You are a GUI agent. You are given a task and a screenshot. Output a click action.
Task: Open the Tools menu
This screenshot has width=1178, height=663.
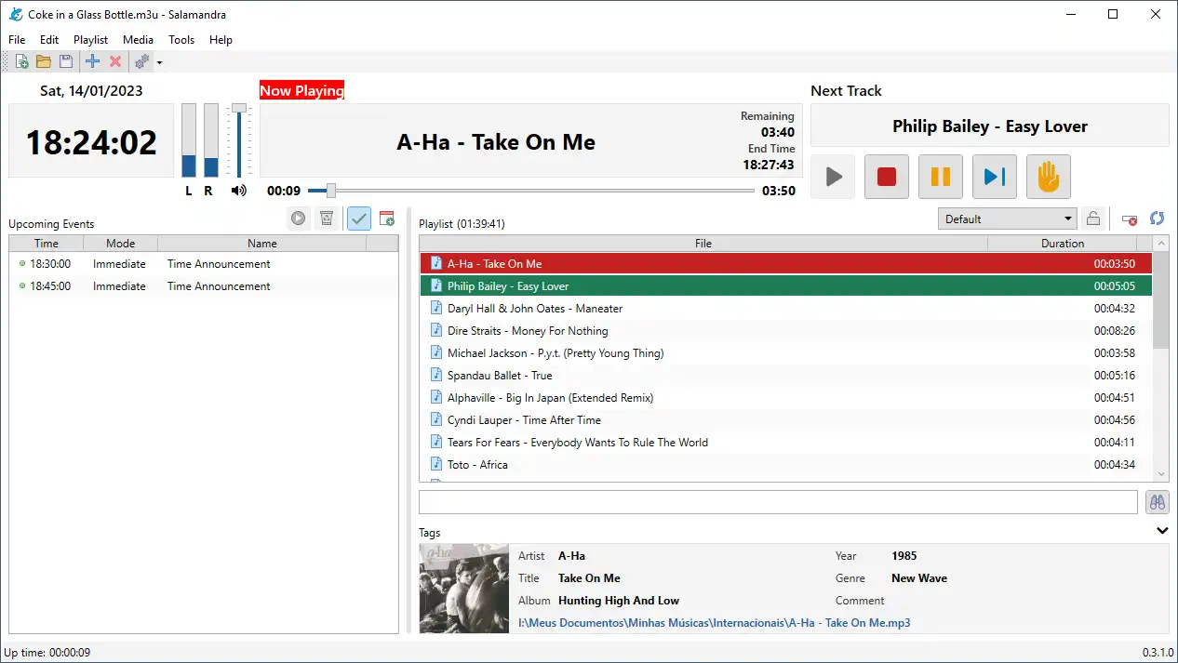point(181,40)
